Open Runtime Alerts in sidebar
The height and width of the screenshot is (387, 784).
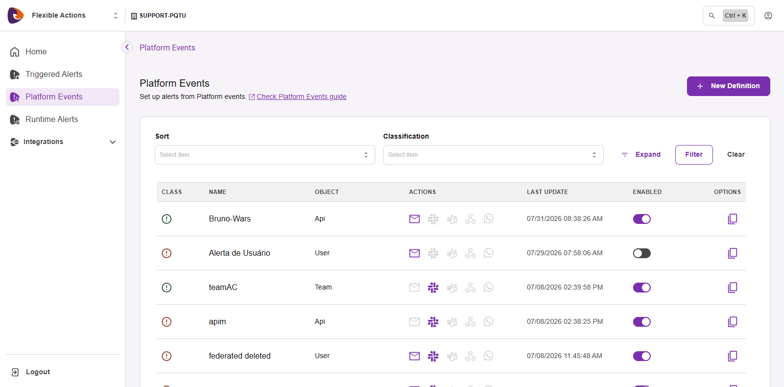(x=63, y=120)
